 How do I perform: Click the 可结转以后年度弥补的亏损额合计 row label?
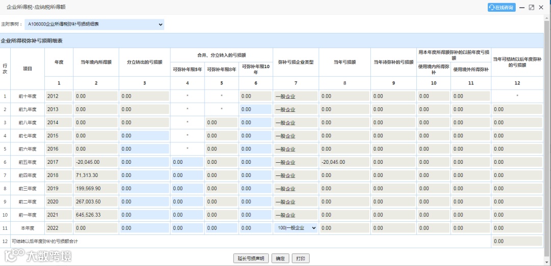click(x=44, y=242)
